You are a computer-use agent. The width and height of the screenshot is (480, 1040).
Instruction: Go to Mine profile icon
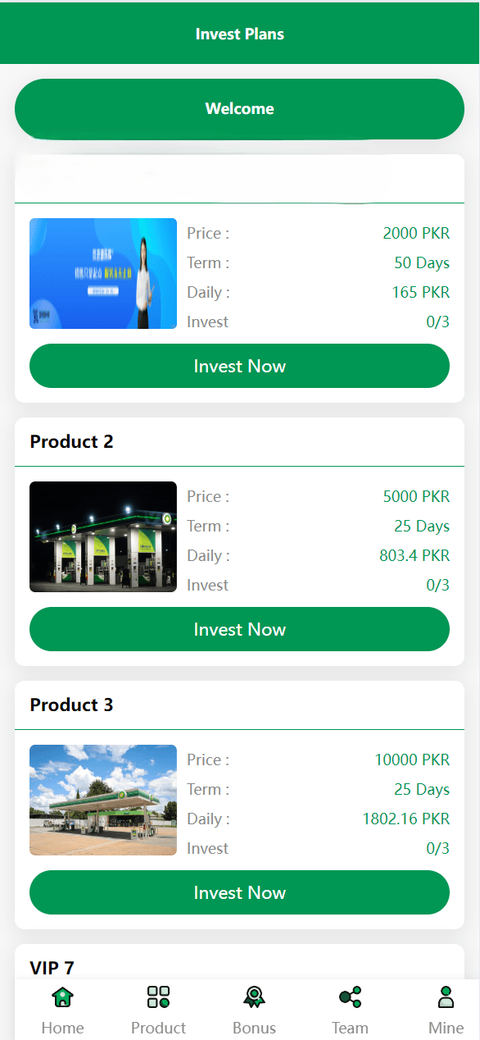coord(446,997)
